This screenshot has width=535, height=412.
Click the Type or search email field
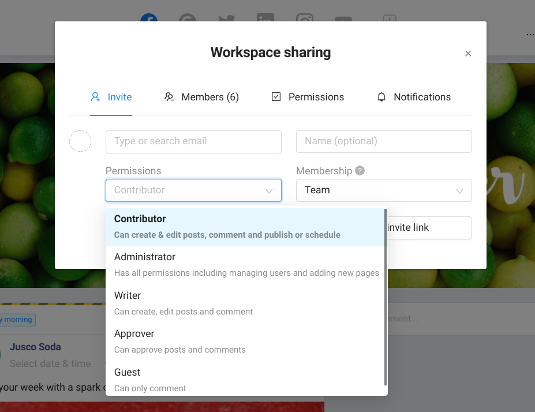193,141
